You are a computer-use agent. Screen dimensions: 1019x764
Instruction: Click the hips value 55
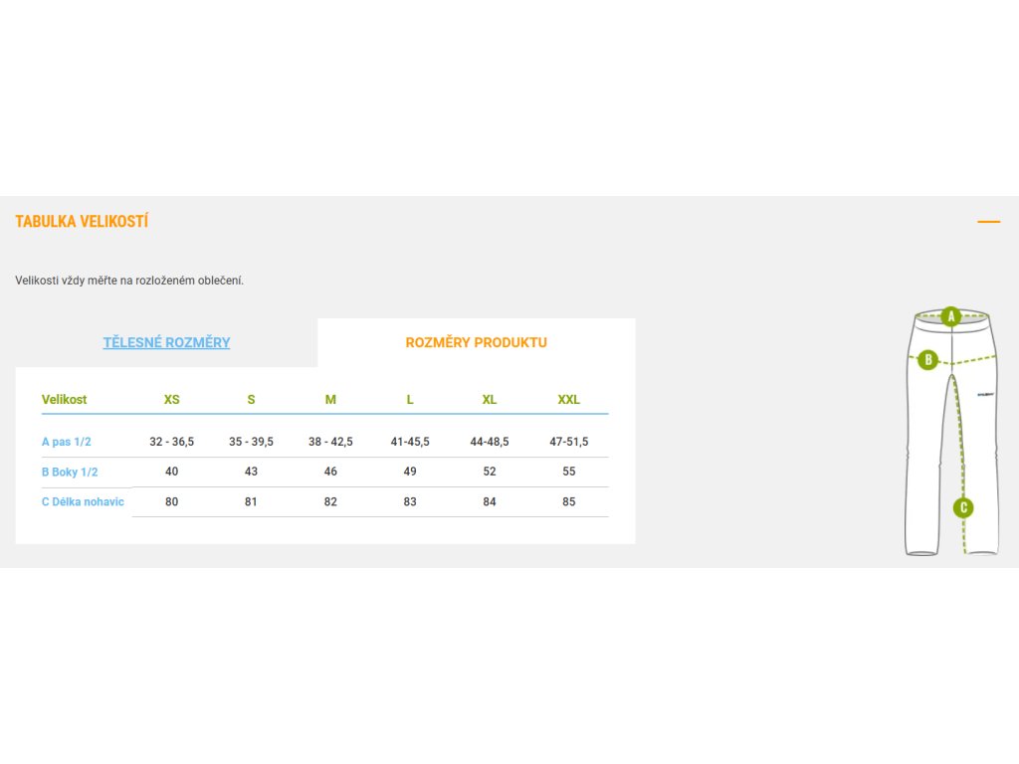568,472
